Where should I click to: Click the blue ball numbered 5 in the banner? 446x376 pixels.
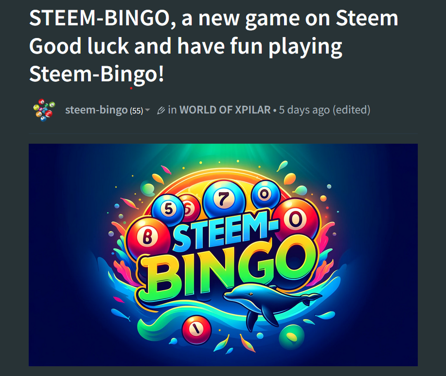point(168,209)
